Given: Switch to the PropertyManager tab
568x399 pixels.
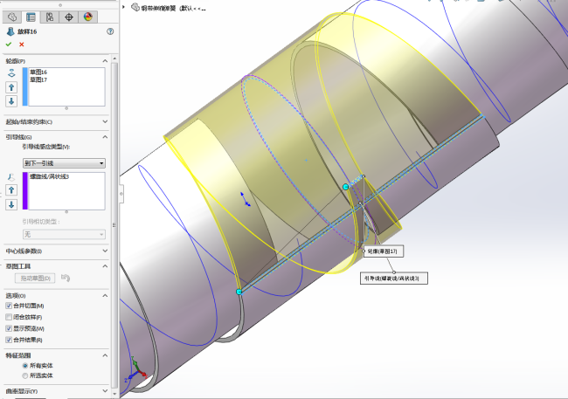Looking at the screenshot, I should [31, 17].
